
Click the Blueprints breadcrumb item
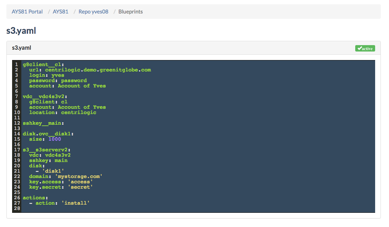(x=130, y=12)
